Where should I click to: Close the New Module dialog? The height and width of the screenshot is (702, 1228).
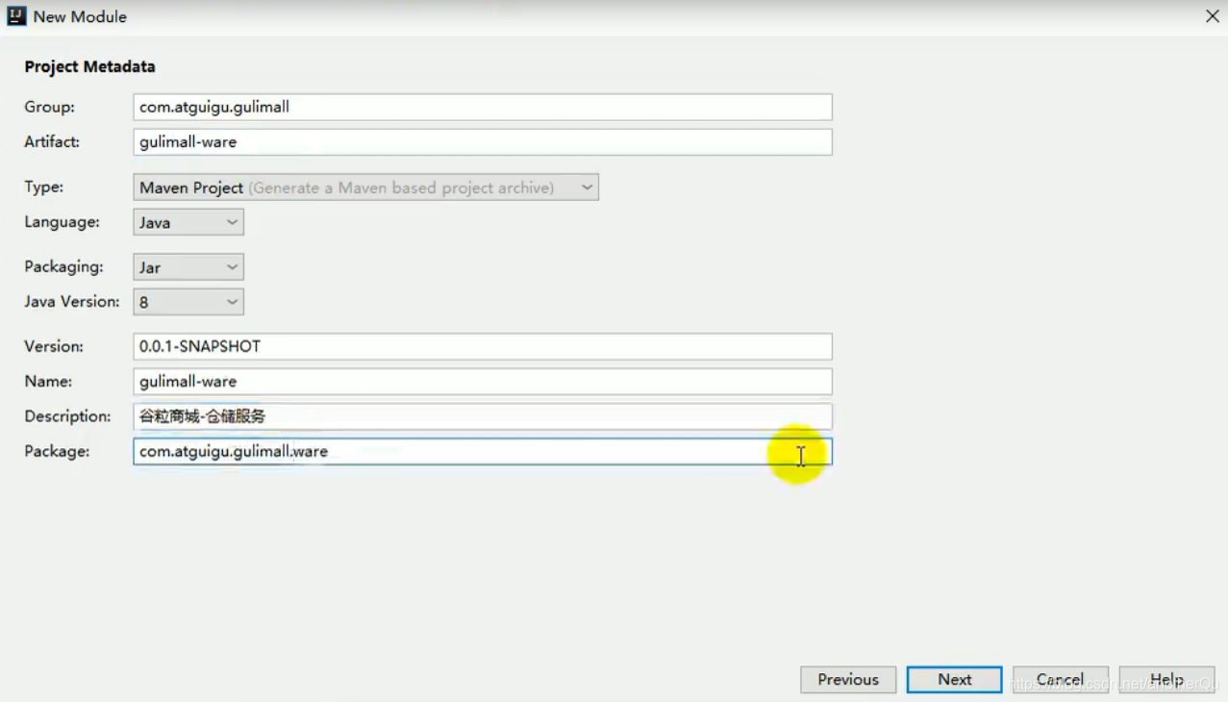1212,16
